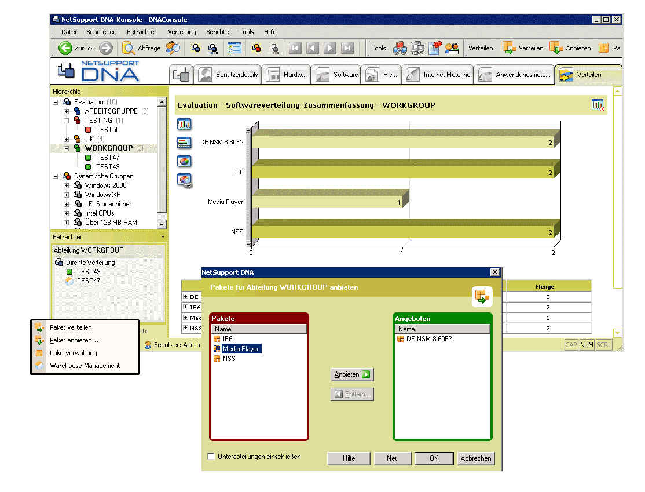Open the Abfrage query magnifier icon

(128, 48)
